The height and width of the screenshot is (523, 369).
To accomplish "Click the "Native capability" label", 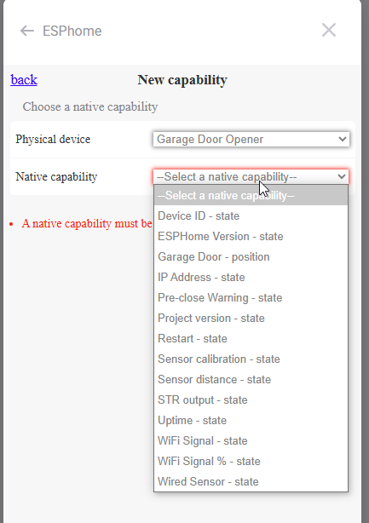I will point(56,176).
